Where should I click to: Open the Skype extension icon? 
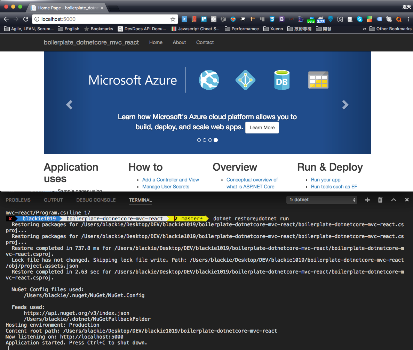359,19
